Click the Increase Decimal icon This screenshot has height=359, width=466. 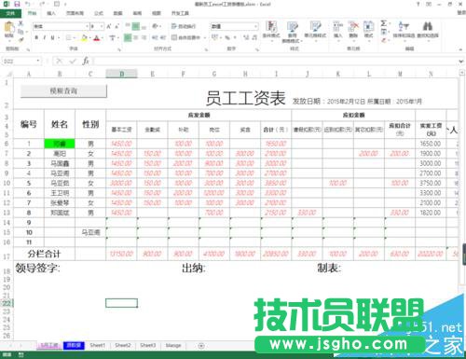(x=246, y=38)
